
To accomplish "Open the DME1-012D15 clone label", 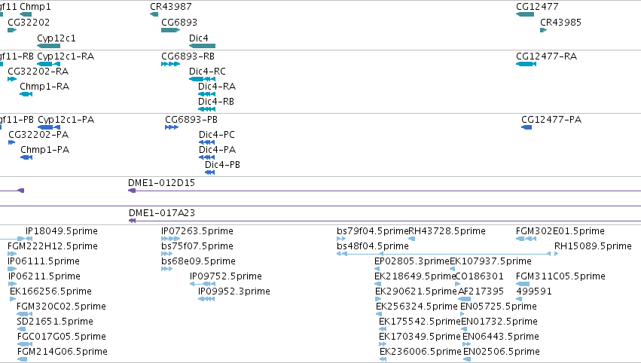I will (161, 183).
